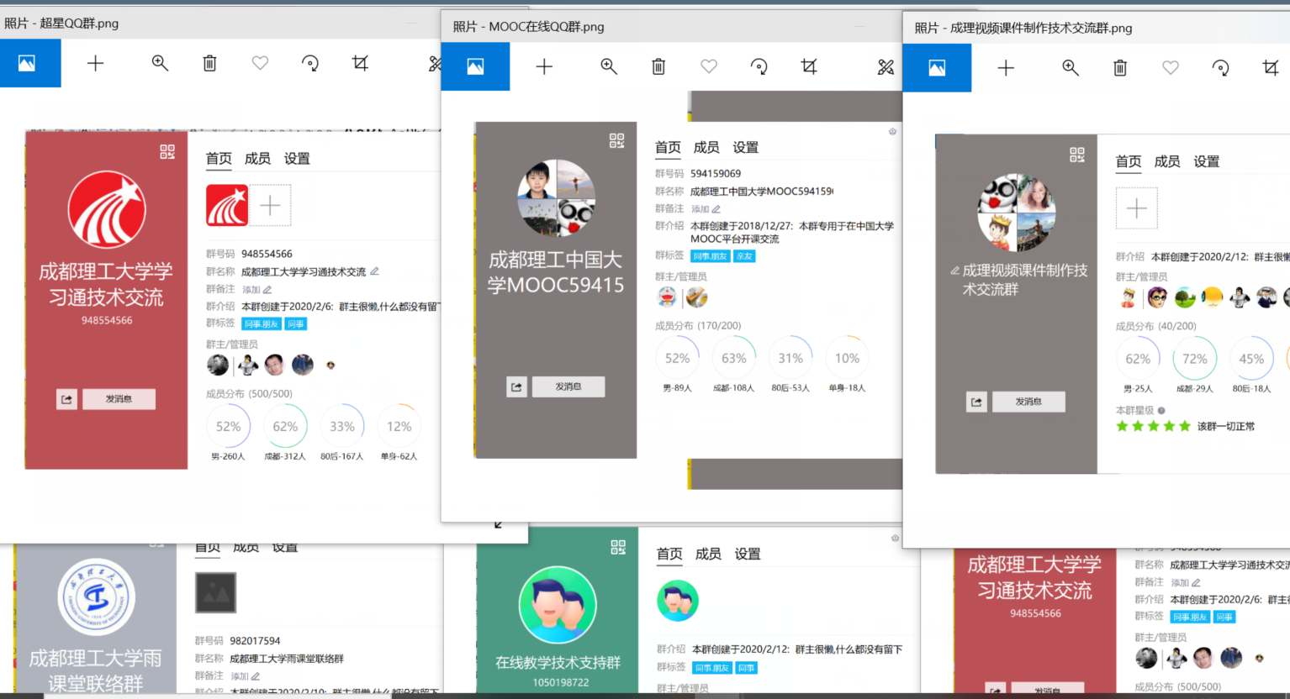Select 首页 tab in 超星QQ群 picture
Viewport: 1290px width, 699px height.
pos(219,159)
